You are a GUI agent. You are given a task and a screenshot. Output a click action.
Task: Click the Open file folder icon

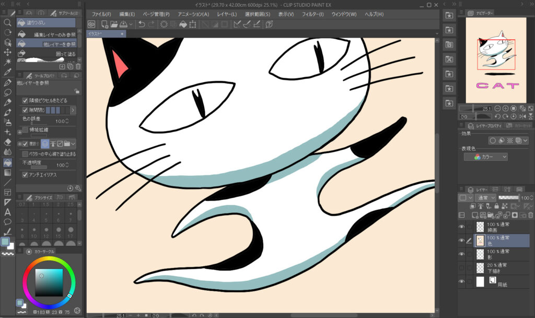coord(114,25)
